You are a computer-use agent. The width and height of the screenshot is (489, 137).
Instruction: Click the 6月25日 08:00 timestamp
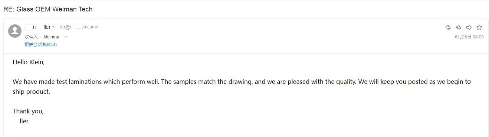click(x=469, y=37)
